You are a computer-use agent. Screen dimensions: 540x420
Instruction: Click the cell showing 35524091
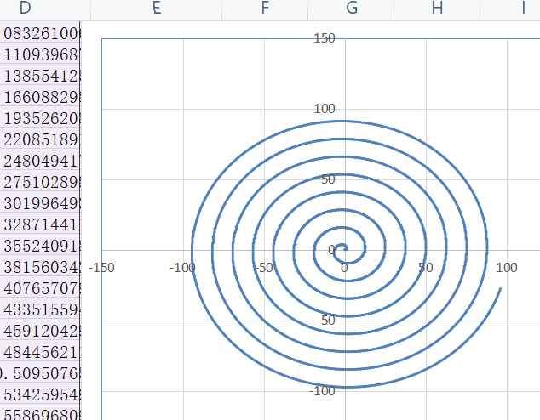tap(41, 246)
